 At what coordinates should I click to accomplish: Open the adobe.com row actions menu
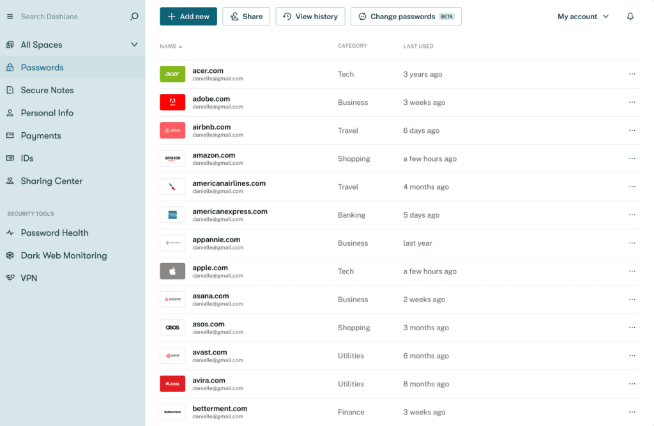pos(632,102)
